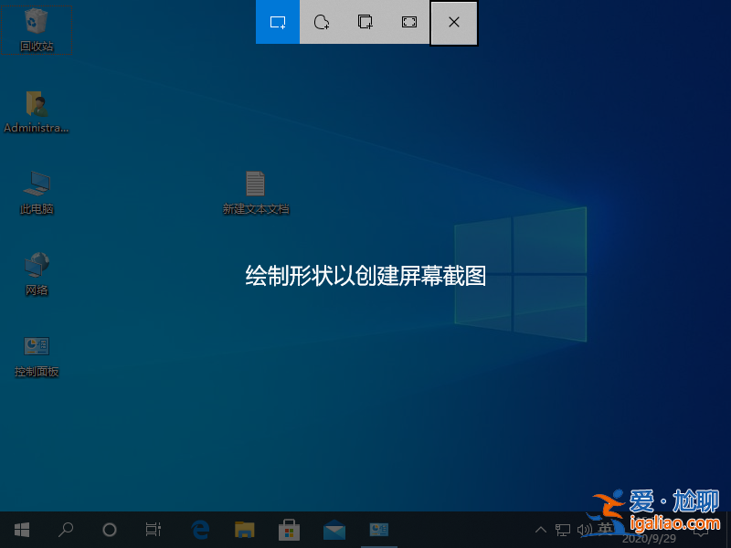Open This PC (此电脑)
731x548 pixels.
click(x=37, y=185)
